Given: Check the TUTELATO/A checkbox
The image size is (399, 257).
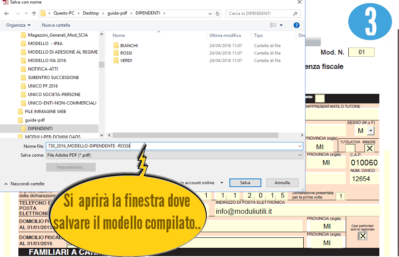Looking at the screenshot, I should [350, 148].
